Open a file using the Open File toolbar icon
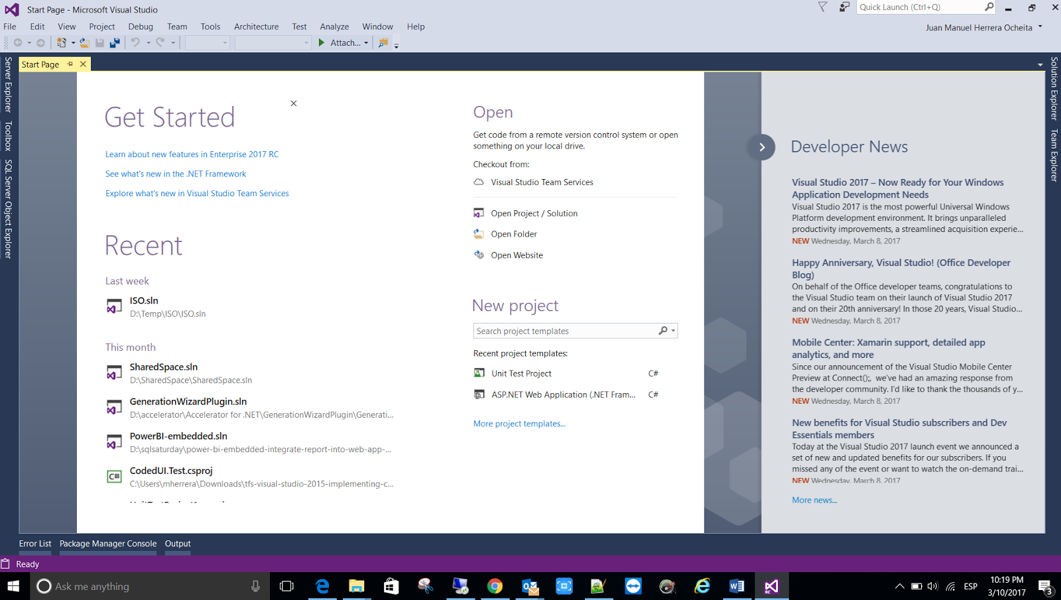The image size is (1061, 600). coord(84,42)
